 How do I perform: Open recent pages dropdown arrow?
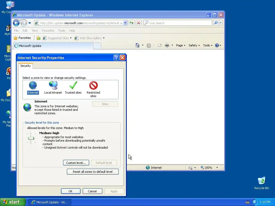coord(30,23)
